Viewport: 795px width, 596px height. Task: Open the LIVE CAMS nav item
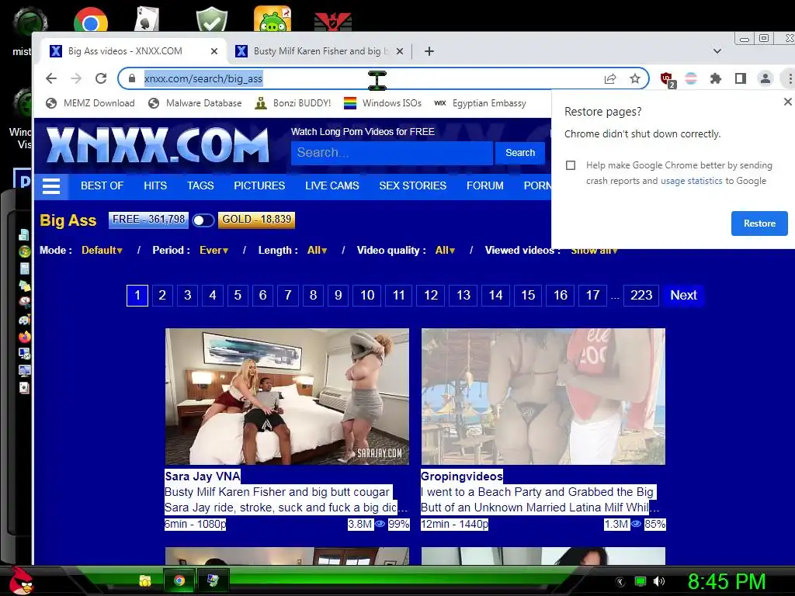coord(332,186)
